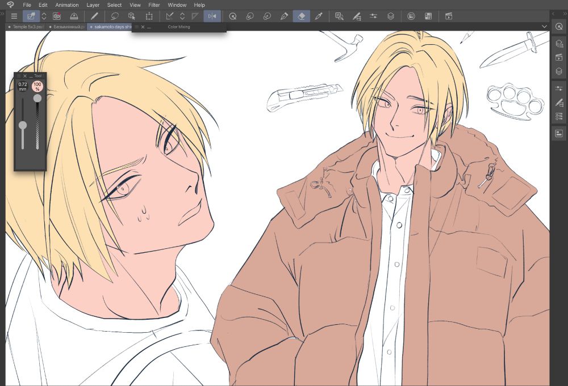Viewport: 568px width, 386px height.
Task: Select the highlighted Eraser tool
Action: pos(302,16)
